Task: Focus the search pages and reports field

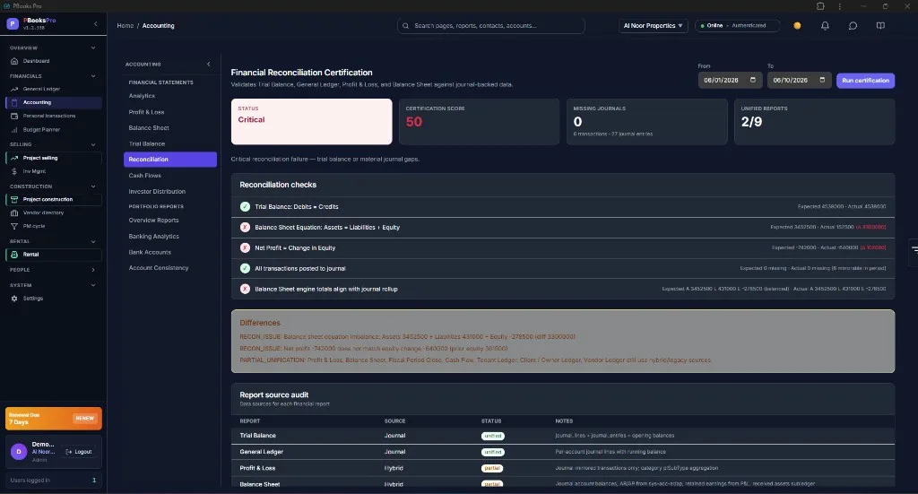Action: [490, 26]
